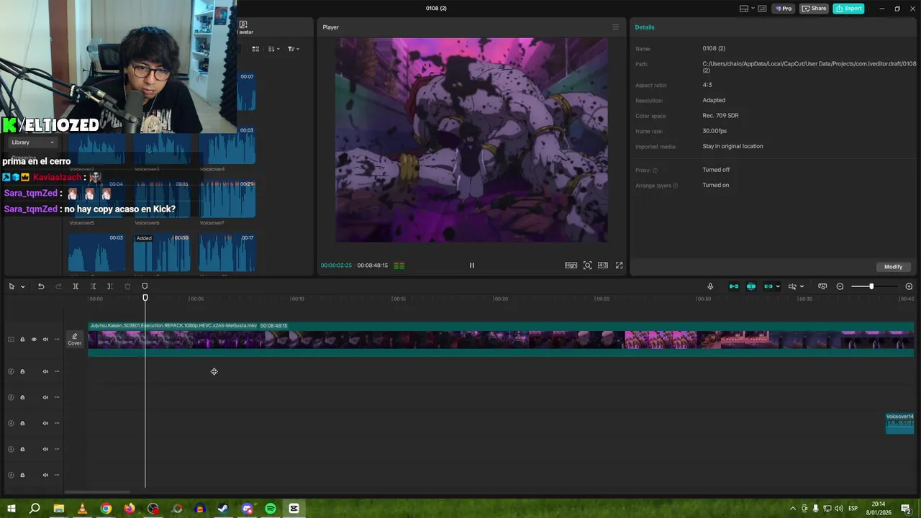921x518 pixels.
Task: Open Spotify from the taskbar
Action: pos(271,509)
